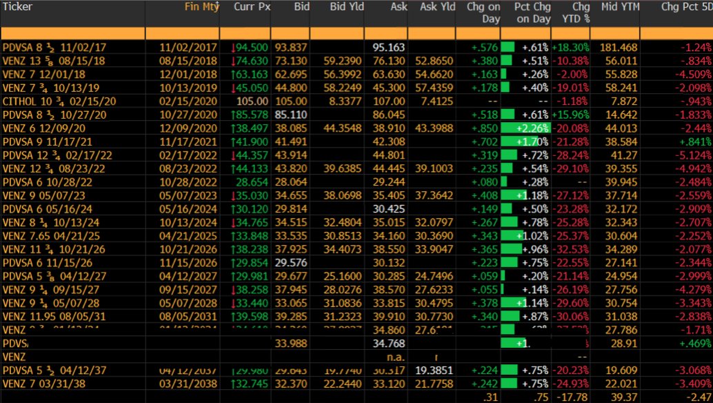Click current price 105.00 in CITHOL row

pos(252,101)
